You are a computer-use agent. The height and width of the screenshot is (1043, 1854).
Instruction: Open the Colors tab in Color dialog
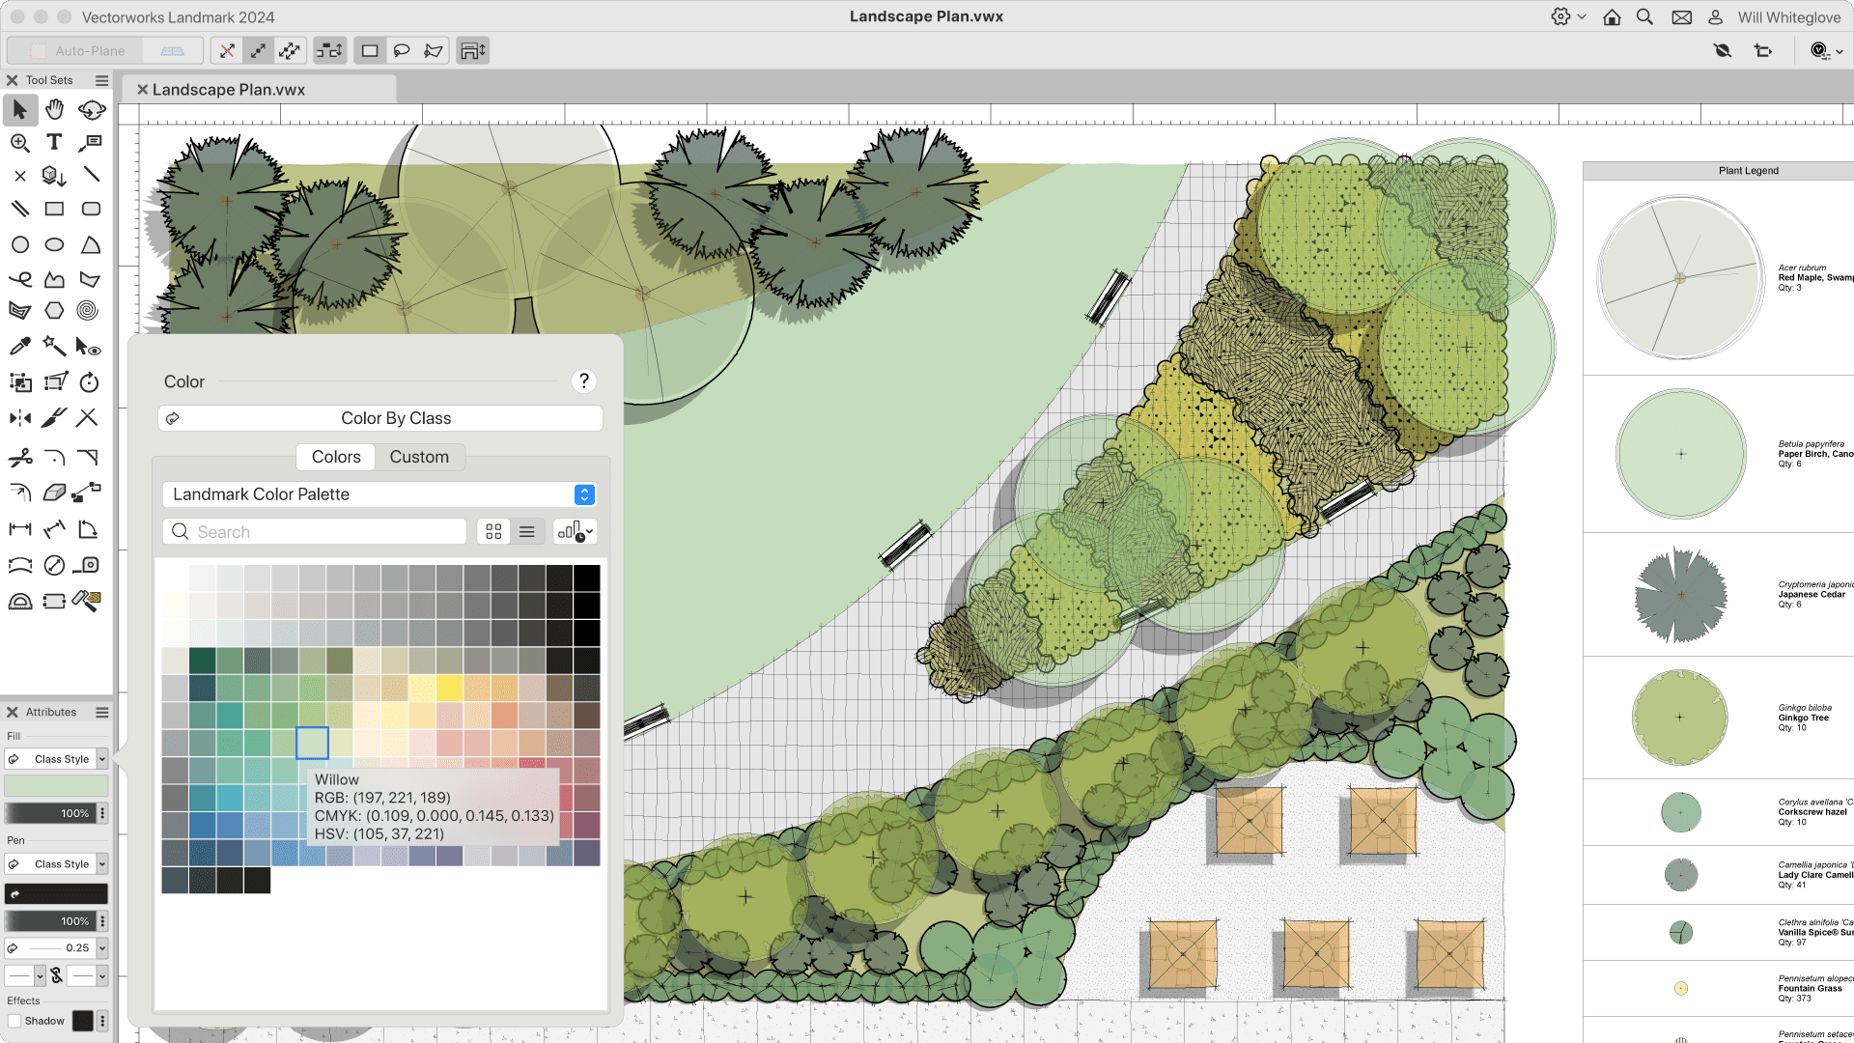click(x=335, y=456)
